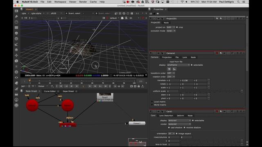
Task: Switch to the Dope Sheet tab
Action: pos(68,91)
